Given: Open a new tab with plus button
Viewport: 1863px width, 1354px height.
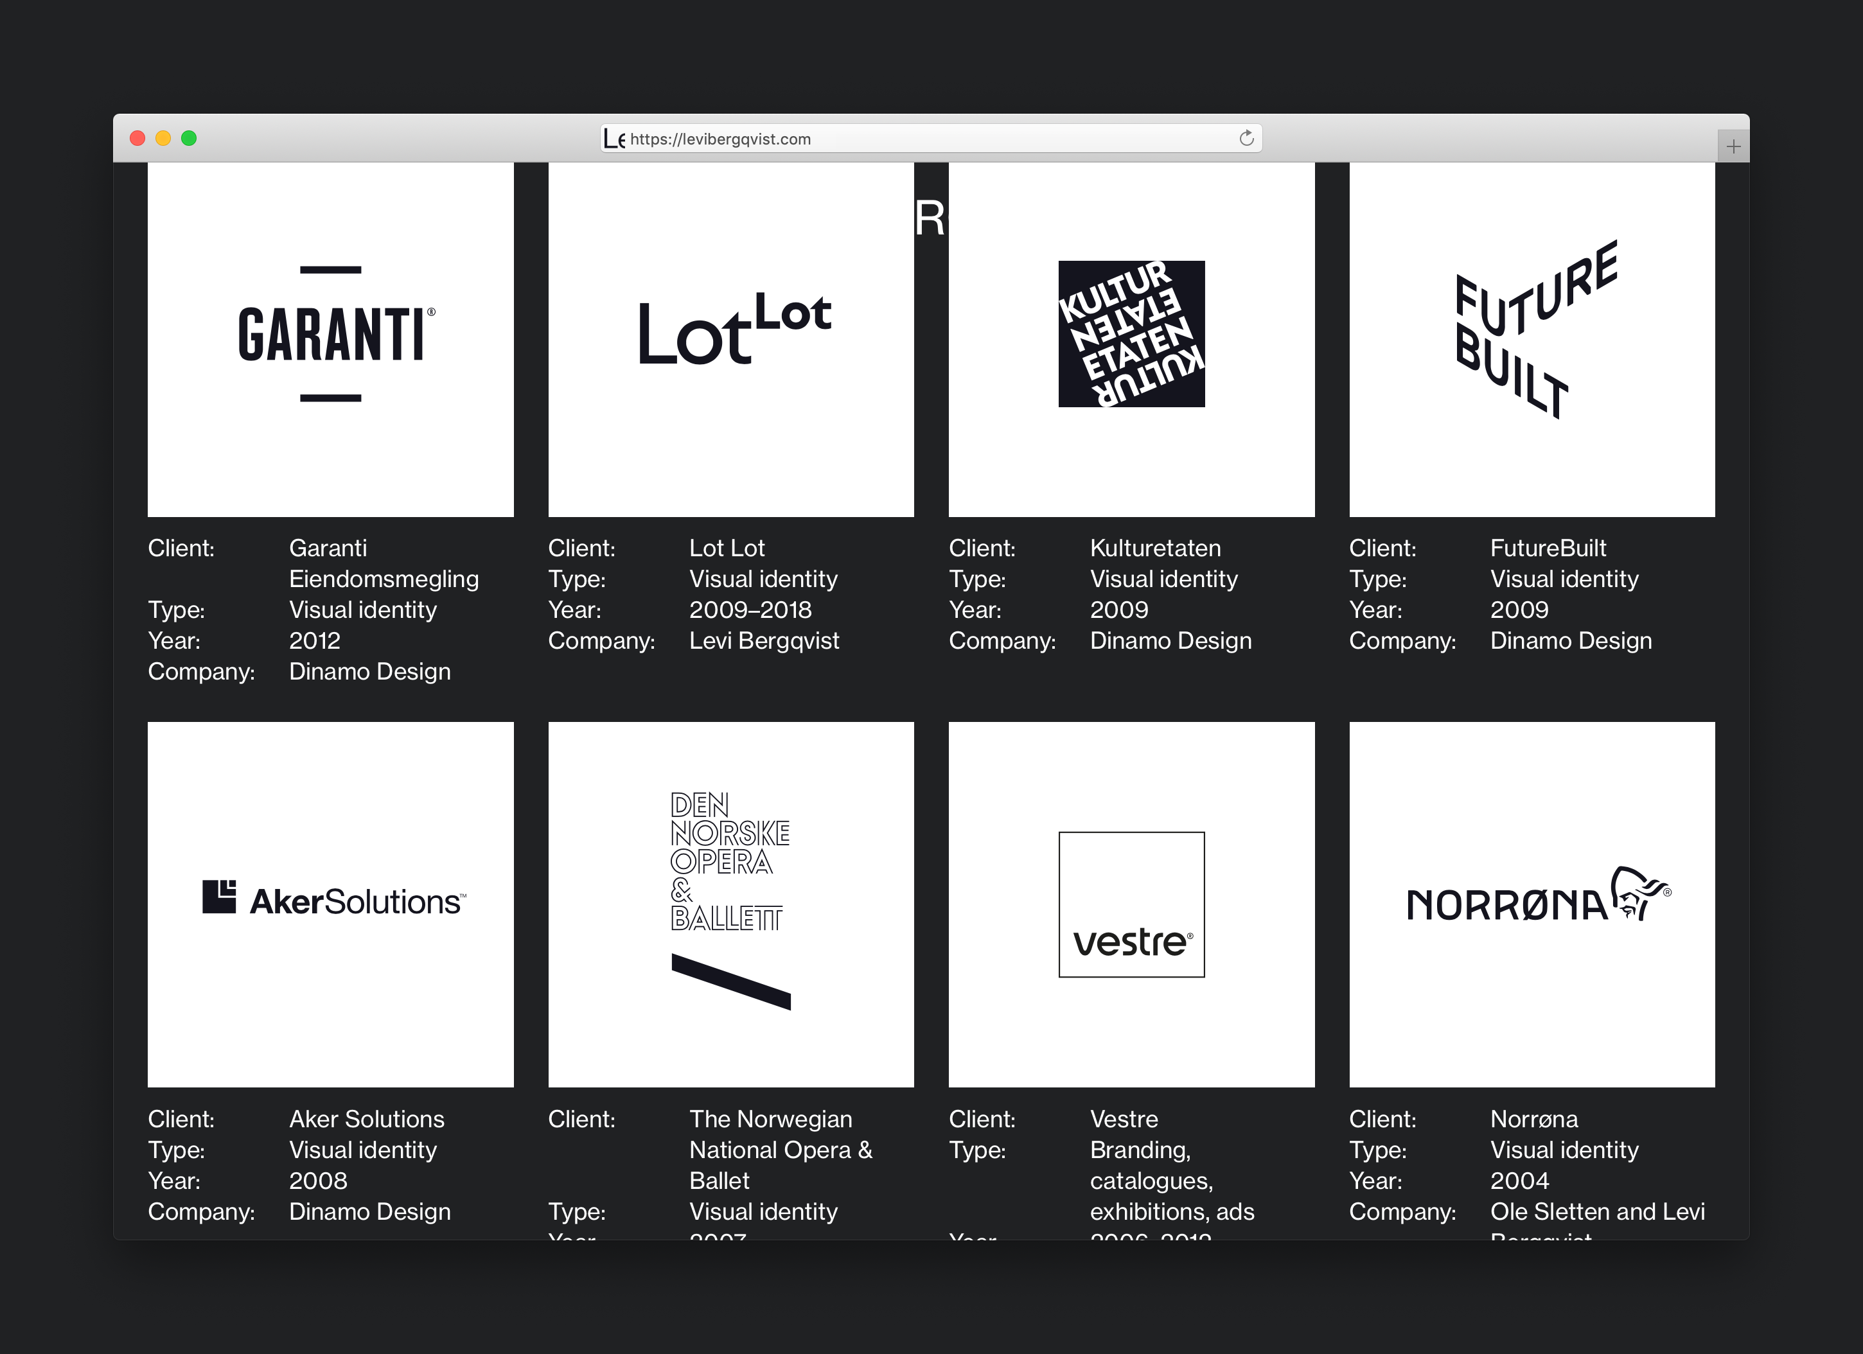Looking at the screenshot, I should point(1733,147).
